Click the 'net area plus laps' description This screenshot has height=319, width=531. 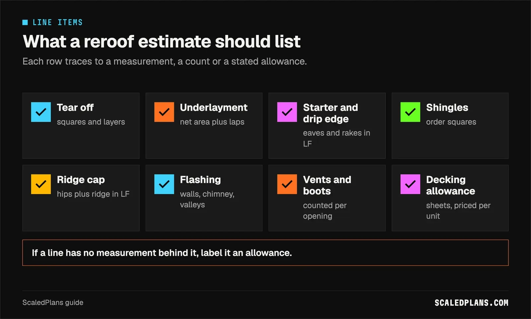[x=212, y=122]
